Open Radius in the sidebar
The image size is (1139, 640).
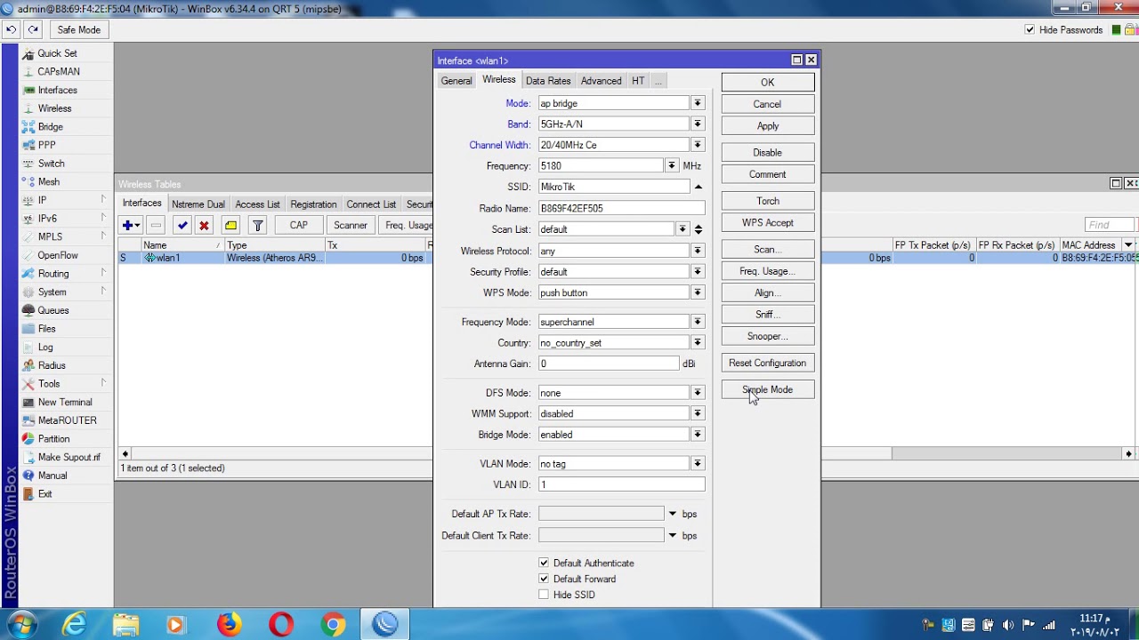point(52,365)
